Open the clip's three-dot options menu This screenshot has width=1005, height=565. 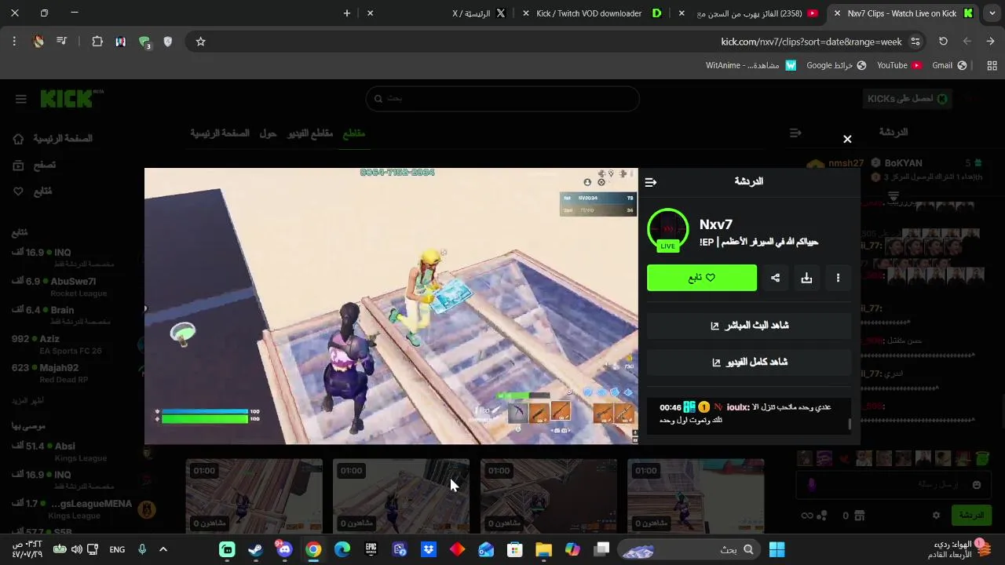838,278
